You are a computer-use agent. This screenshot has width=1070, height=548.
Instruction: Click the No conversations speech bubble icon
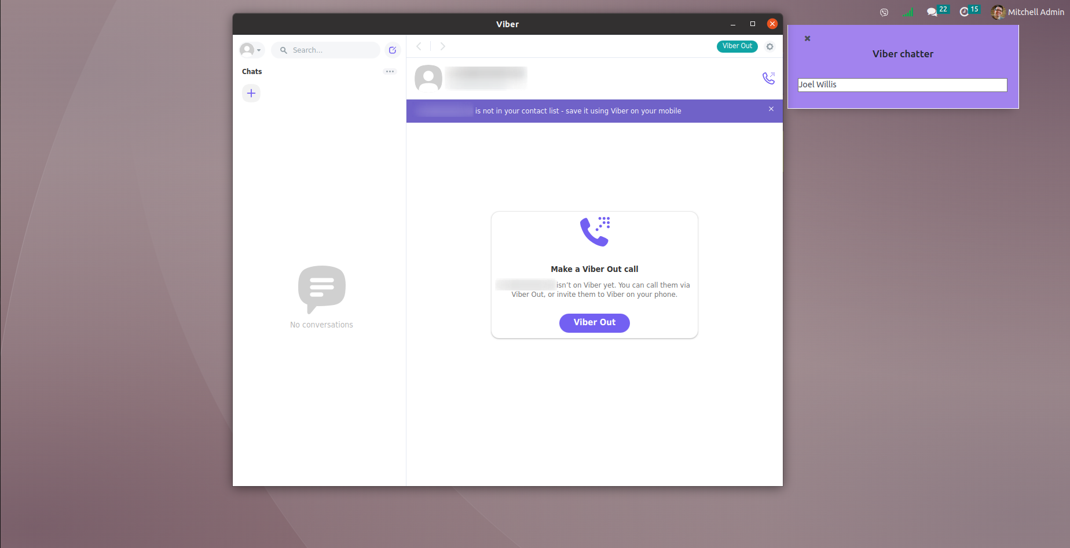pos(322,289)
